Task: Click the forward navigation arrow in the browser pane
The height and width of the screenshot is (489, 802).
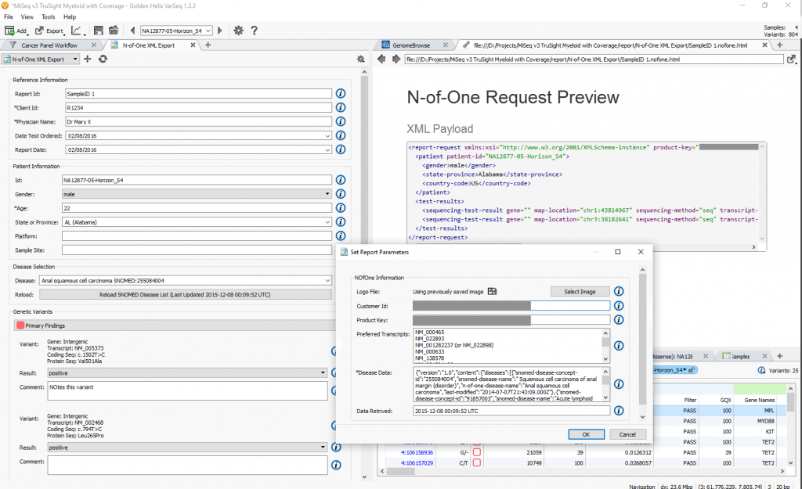Action: point(396,59)
